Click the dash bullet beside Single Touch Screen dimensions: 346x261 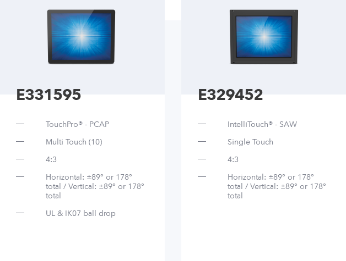[202, 142]
